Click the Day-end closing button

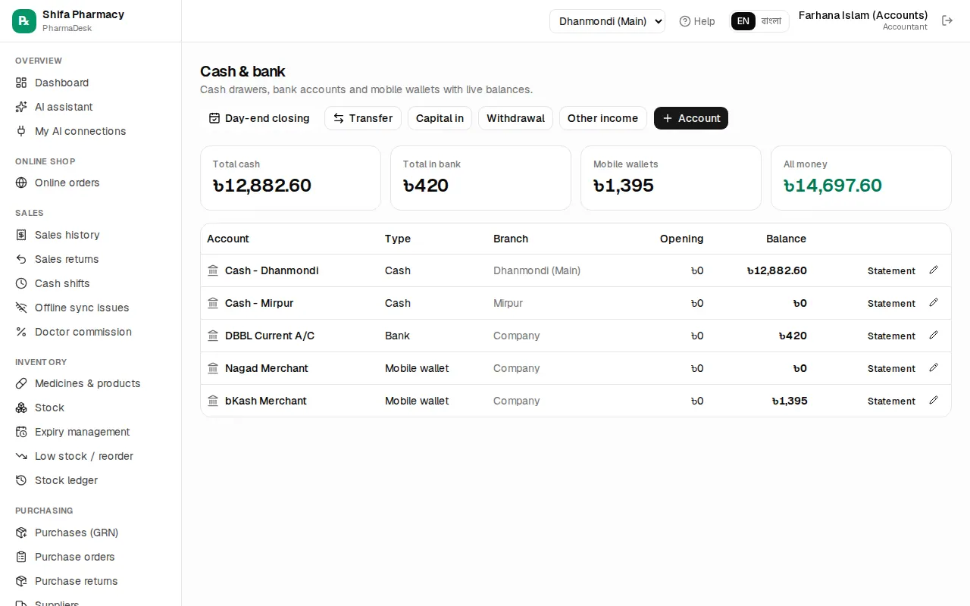point(259,118)
